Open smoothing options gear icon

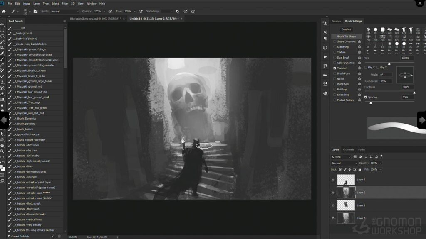[177, 11]
